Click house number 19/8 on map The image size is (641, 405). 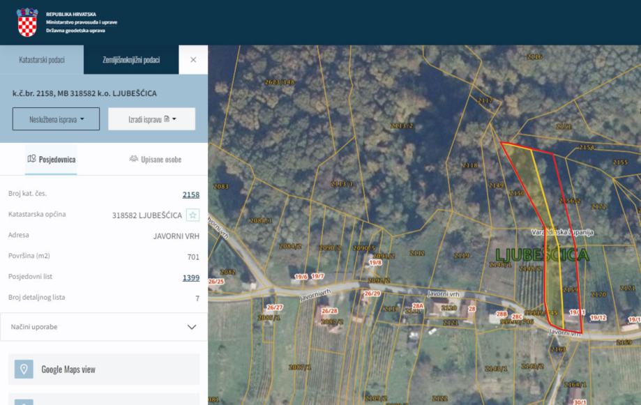(x=375, y=262)
